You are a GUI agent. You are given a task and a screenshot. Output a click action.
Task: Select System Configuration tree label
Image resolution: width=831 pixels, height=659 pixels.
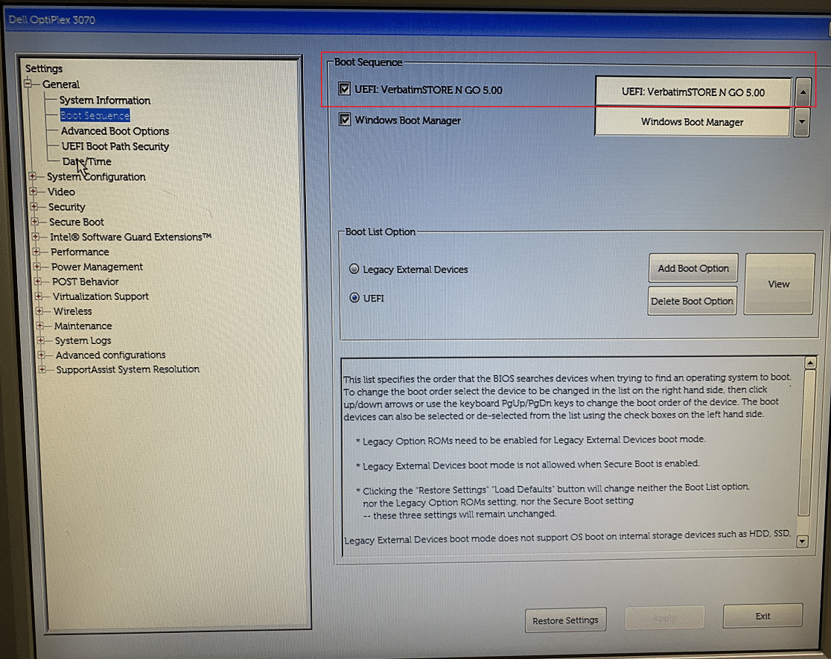point(96,176)
